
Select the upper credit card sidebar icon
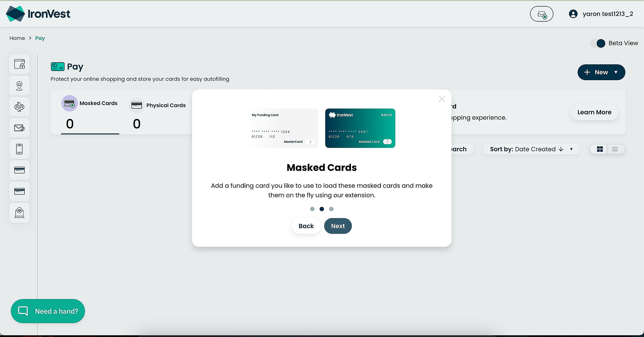click(x=19, y=170)
